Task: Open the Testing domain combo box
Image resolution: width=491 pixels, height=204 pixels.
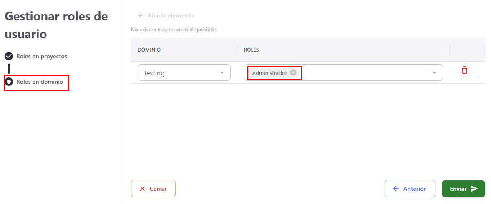Action: coord(179,73)
